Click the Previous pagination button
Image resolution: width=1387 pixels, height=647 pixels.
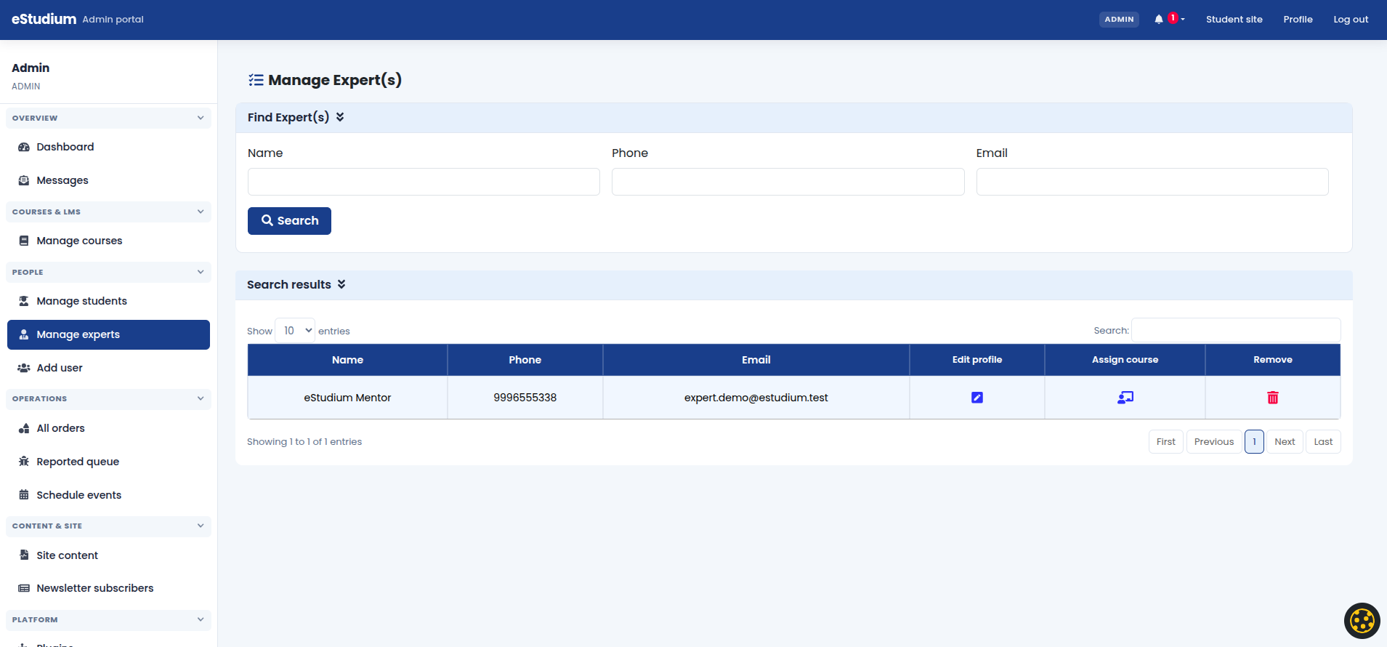tap(1214, 442)
